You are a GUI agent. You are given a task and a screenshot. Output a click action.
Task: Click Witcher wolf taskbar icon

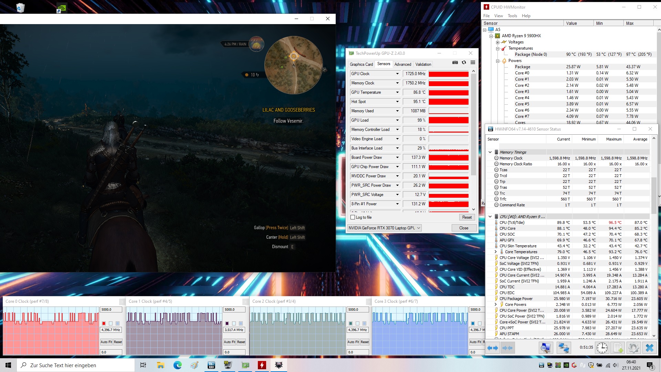pos(279,365)
